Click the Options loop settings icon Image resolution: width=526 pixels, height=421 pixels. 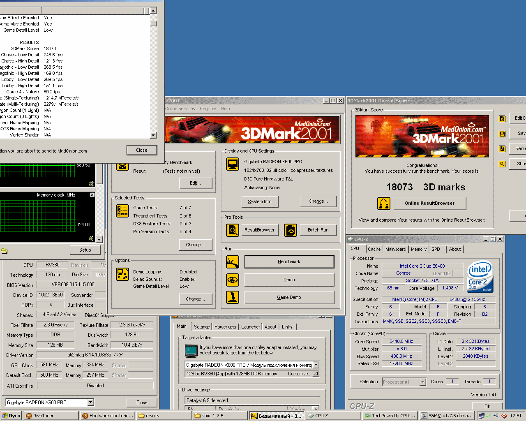click(x=122, y=274)
